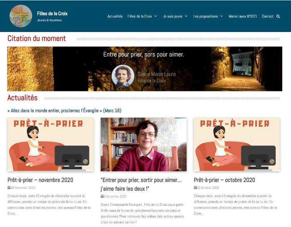Open the Les propositions dropdown arrow
291x227 pixels.
click(222, 16)
